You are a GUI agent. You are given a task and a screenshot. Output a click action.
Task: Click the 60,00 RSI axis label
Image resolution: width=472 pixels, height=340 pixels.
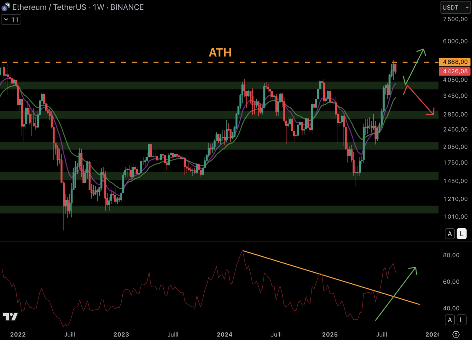[x=451, y=282]
